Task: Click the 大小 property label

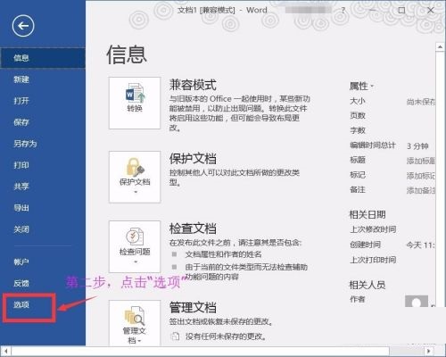Action: point(358,101)
